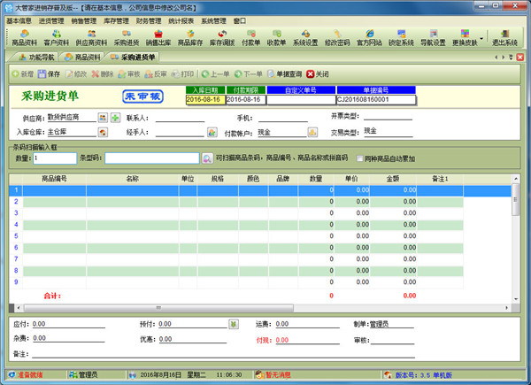Screen dimensions: 531x385
Task: Open the 付款帐户 selector button
Action: coord(312,133)
